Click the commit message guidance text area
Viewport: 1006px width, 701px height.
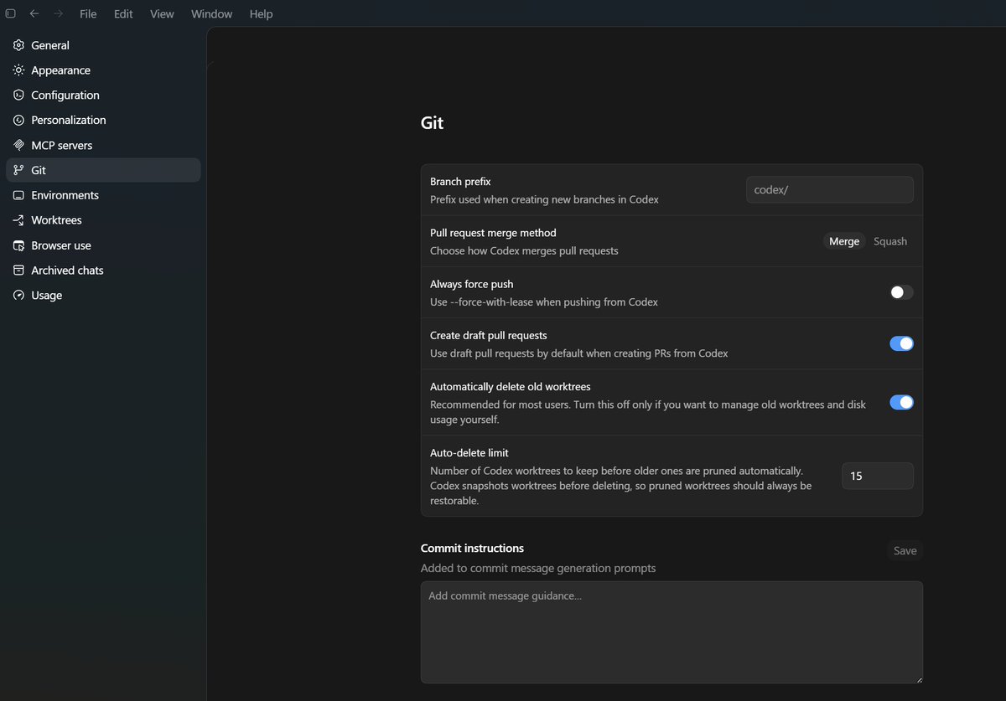(672, 632)
